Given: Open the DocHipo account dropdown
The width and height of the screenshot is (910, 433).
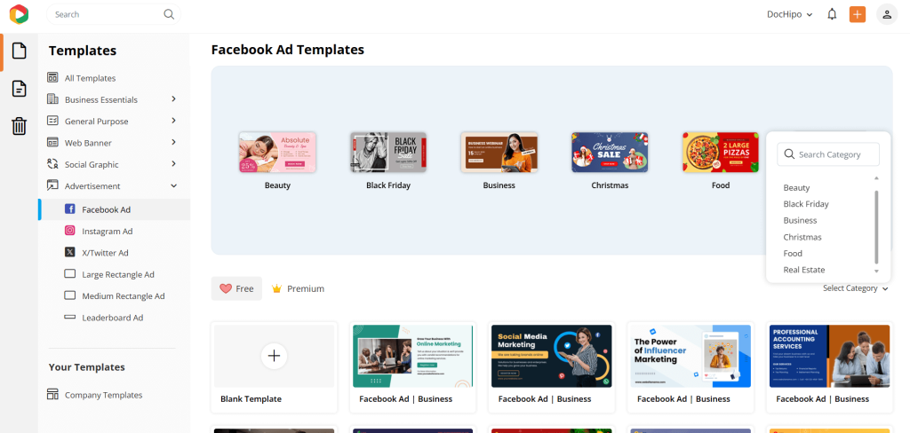Looking at the screenshot, I should pyautogui.click(x=789, y=14).
